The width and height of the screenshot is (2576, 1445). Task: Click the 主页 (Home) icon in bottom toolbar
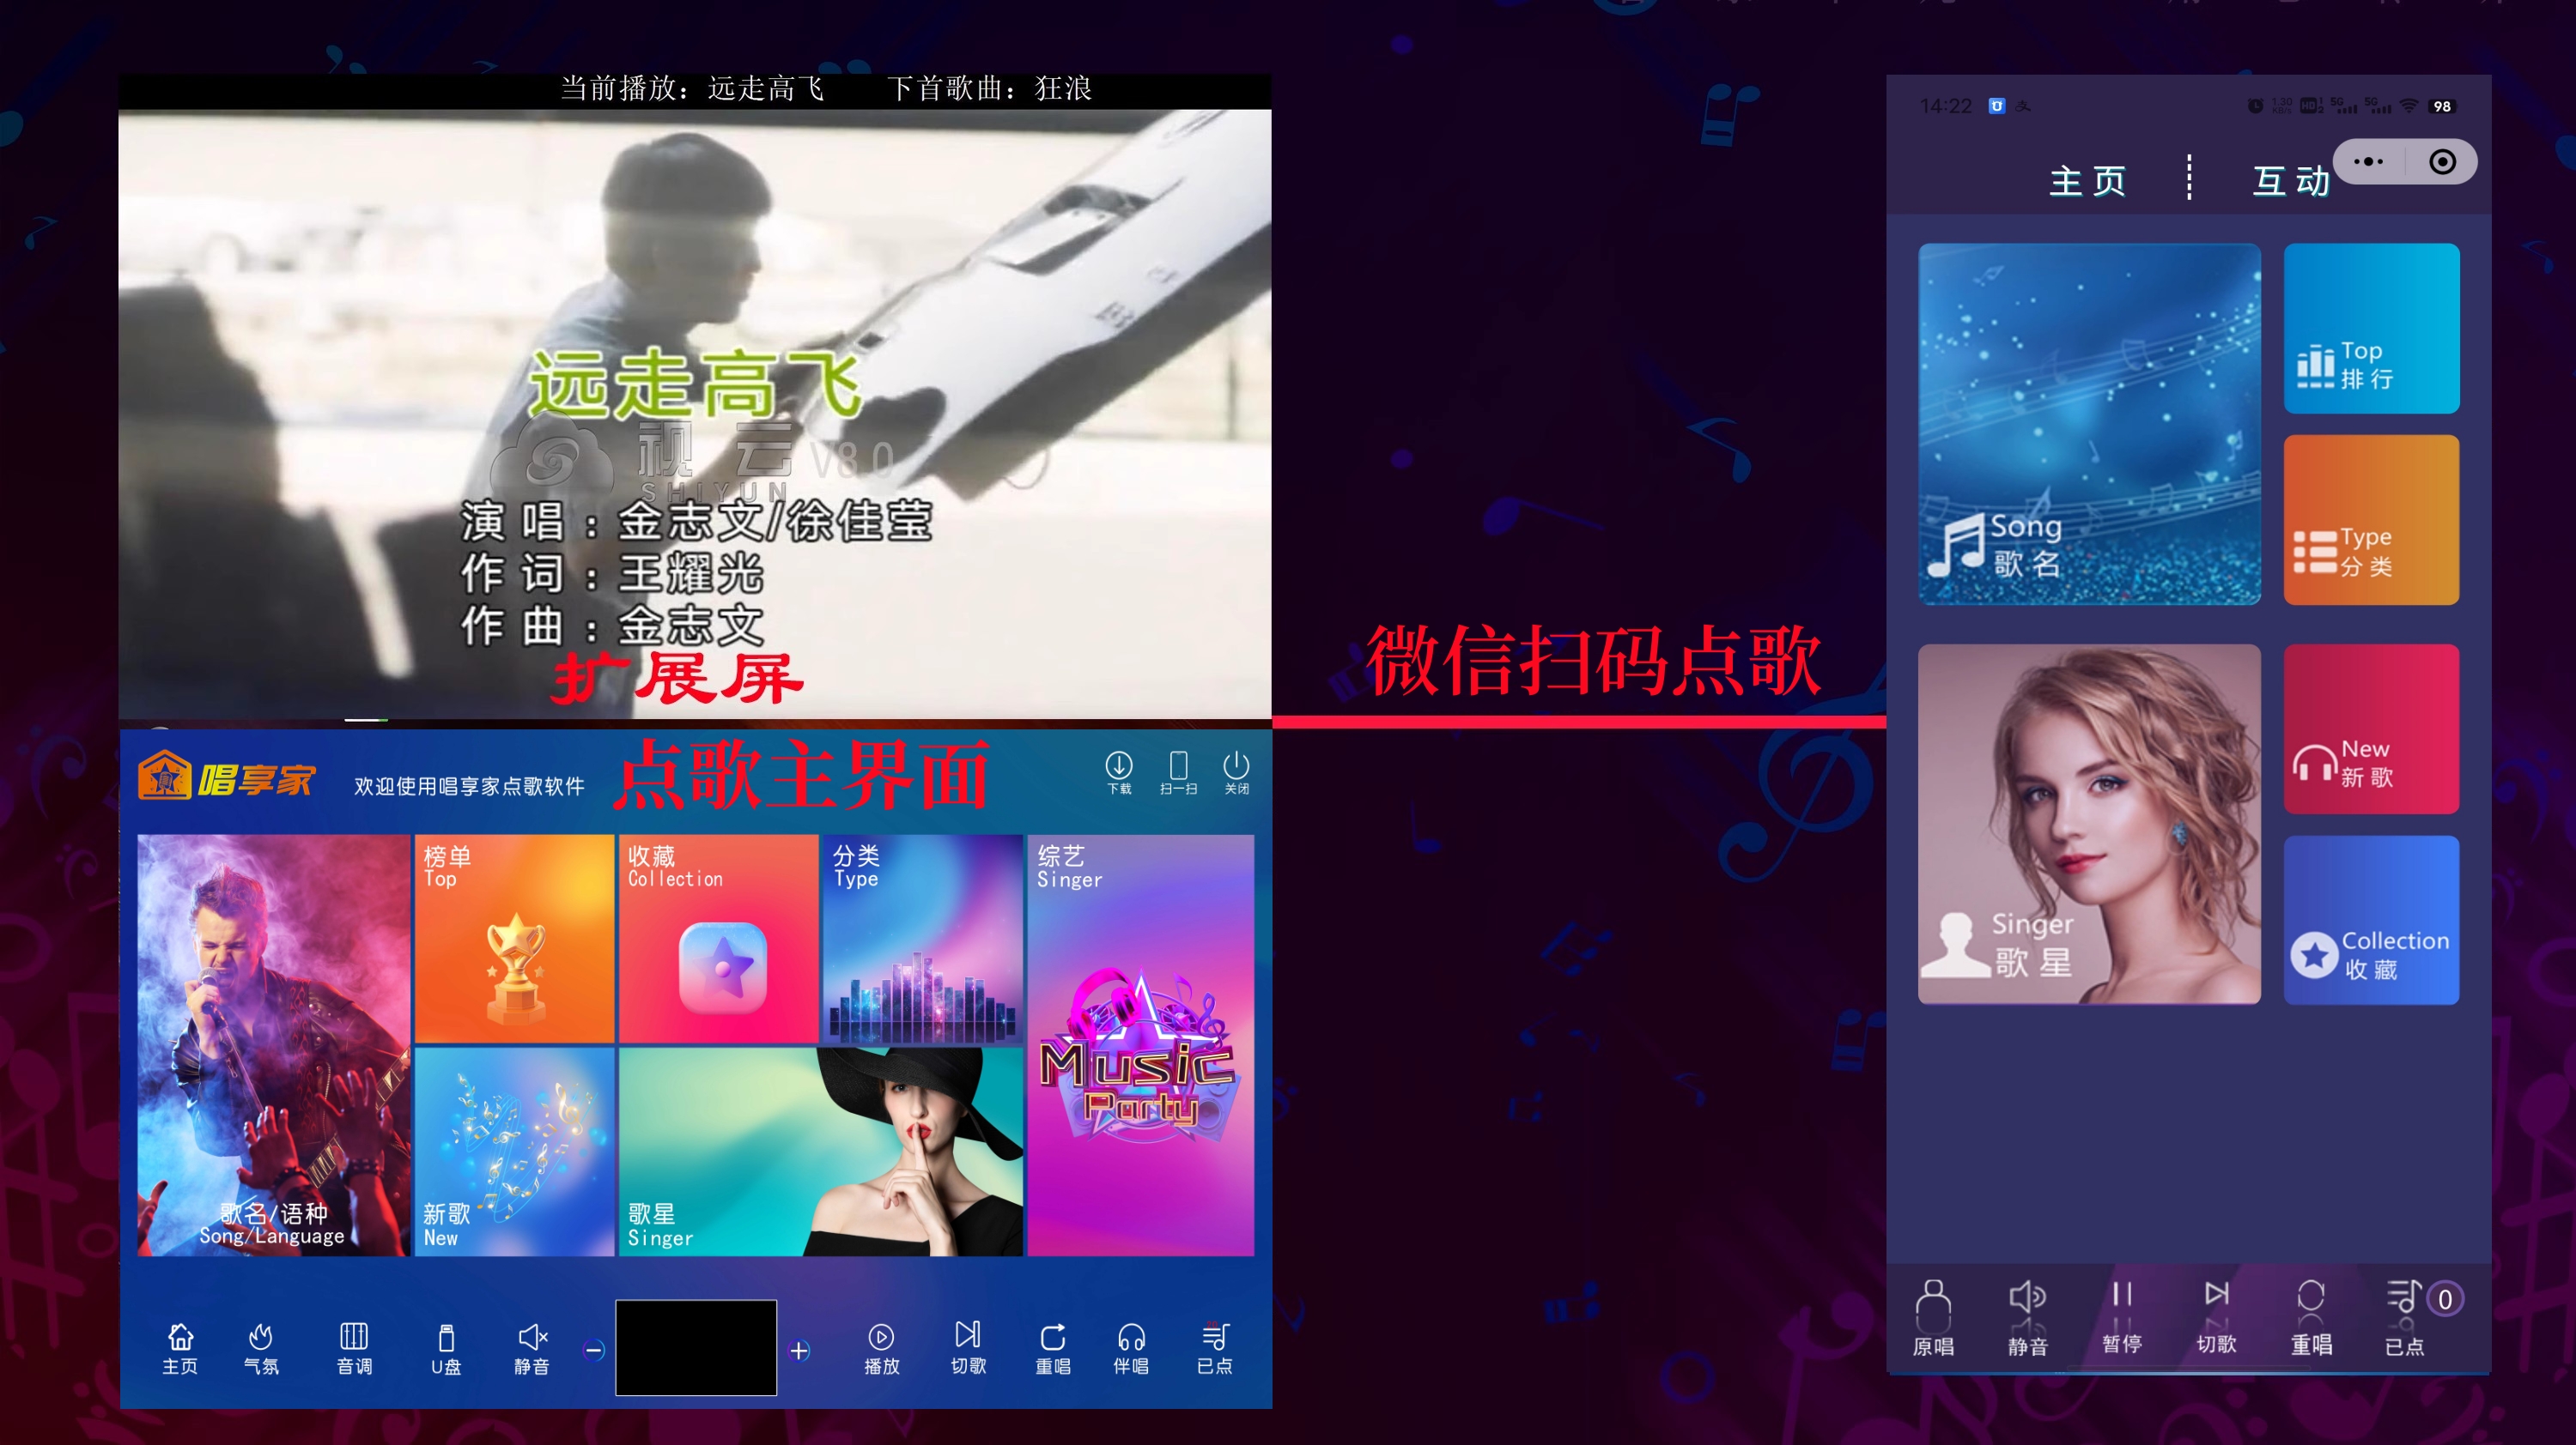[x=177, y=1340]
